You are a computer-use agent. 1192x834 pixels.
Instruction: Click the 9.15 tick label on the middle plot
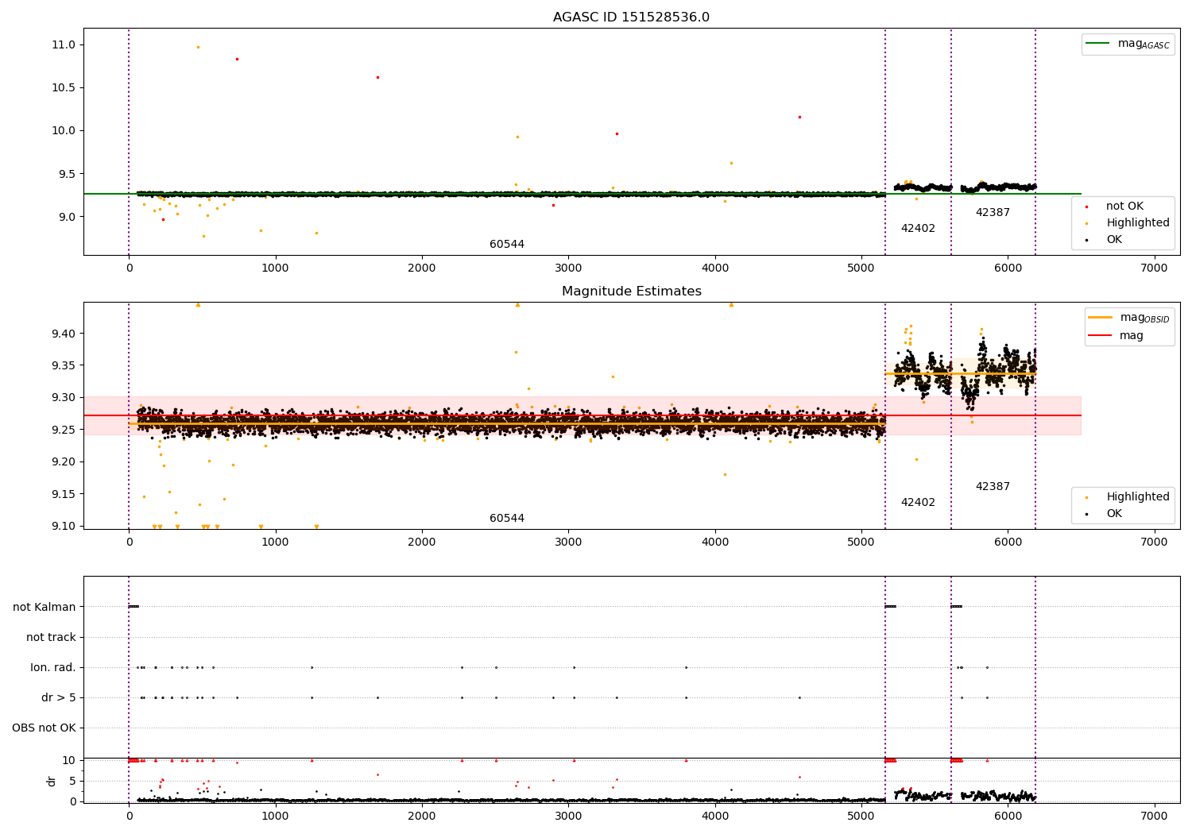pyautogui.click(x=64, y=494)
